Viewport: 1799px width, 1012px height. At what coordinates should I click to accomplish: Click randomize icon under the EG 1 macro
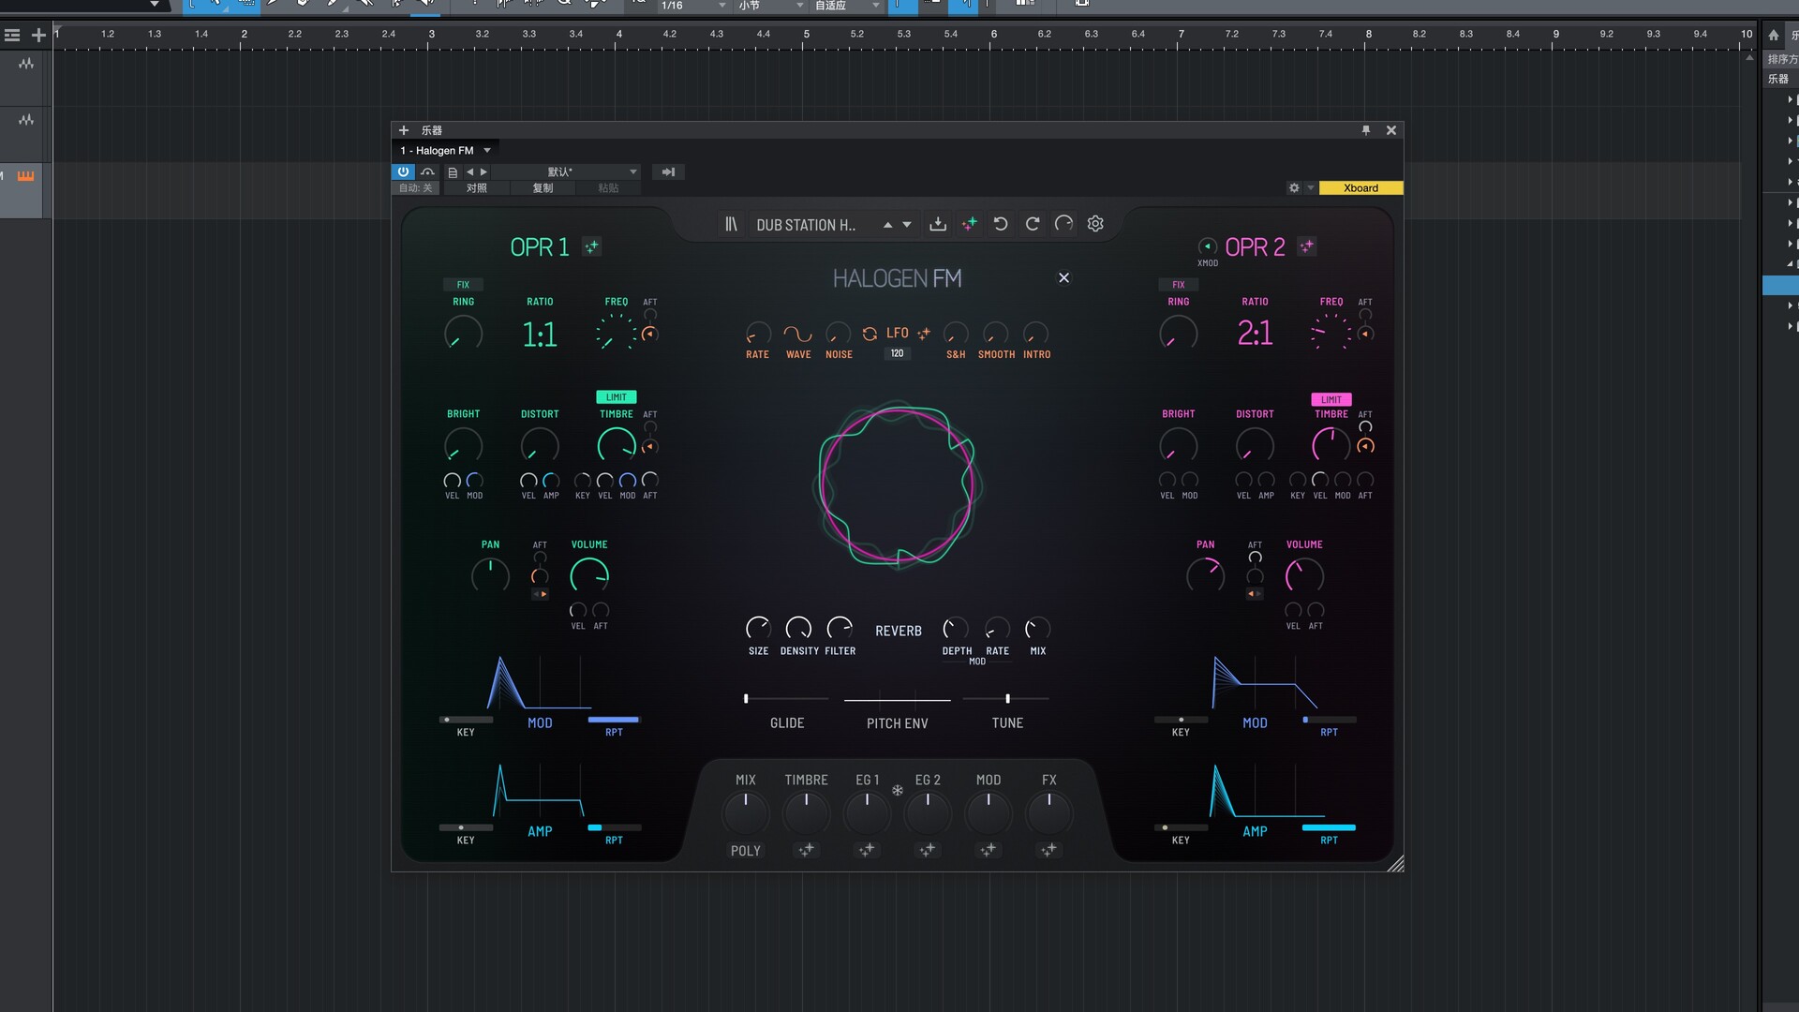(x=867, y=850)
